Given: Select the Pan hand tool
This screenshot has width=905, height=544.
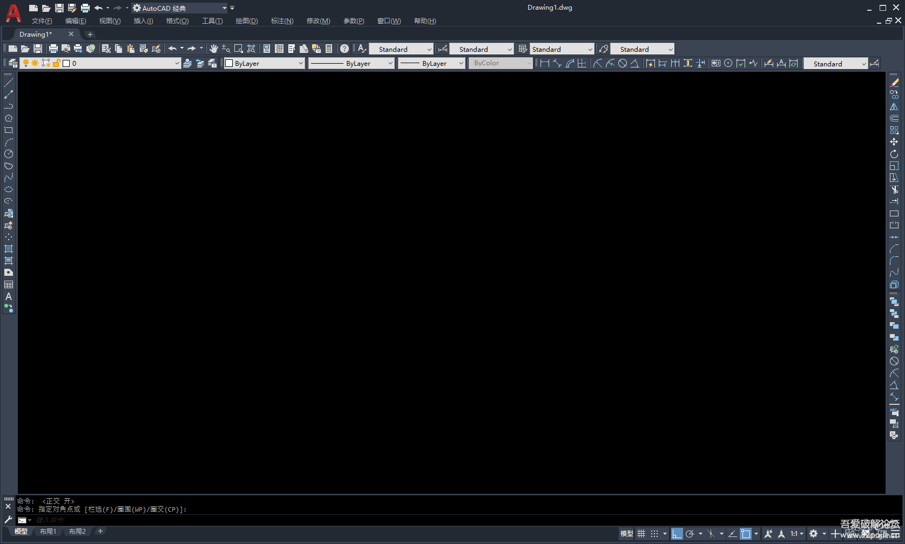Looking at the screenshot, I should 214,49.
